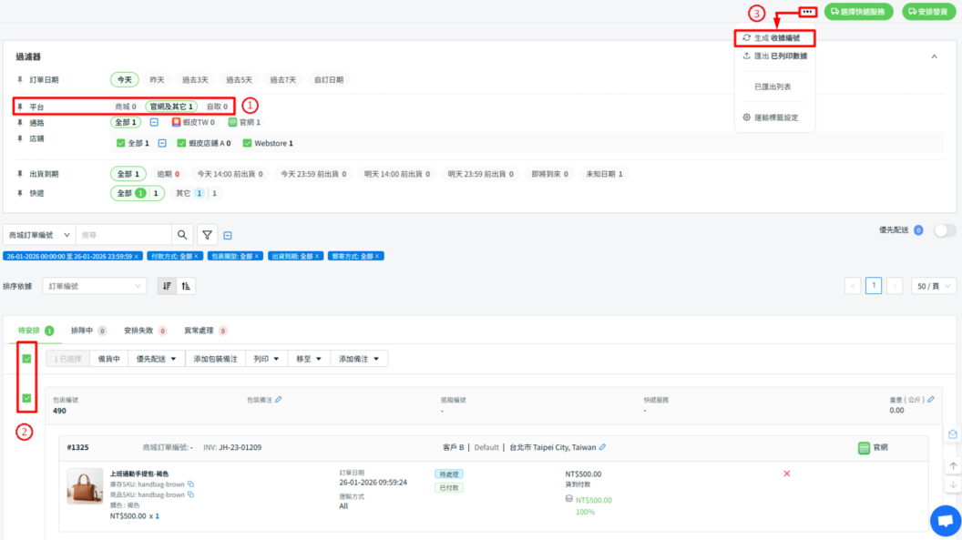This screenshot has width=962, height=540.
Task: Click the 添加包裝備注 button
Action: click(215, 359)
